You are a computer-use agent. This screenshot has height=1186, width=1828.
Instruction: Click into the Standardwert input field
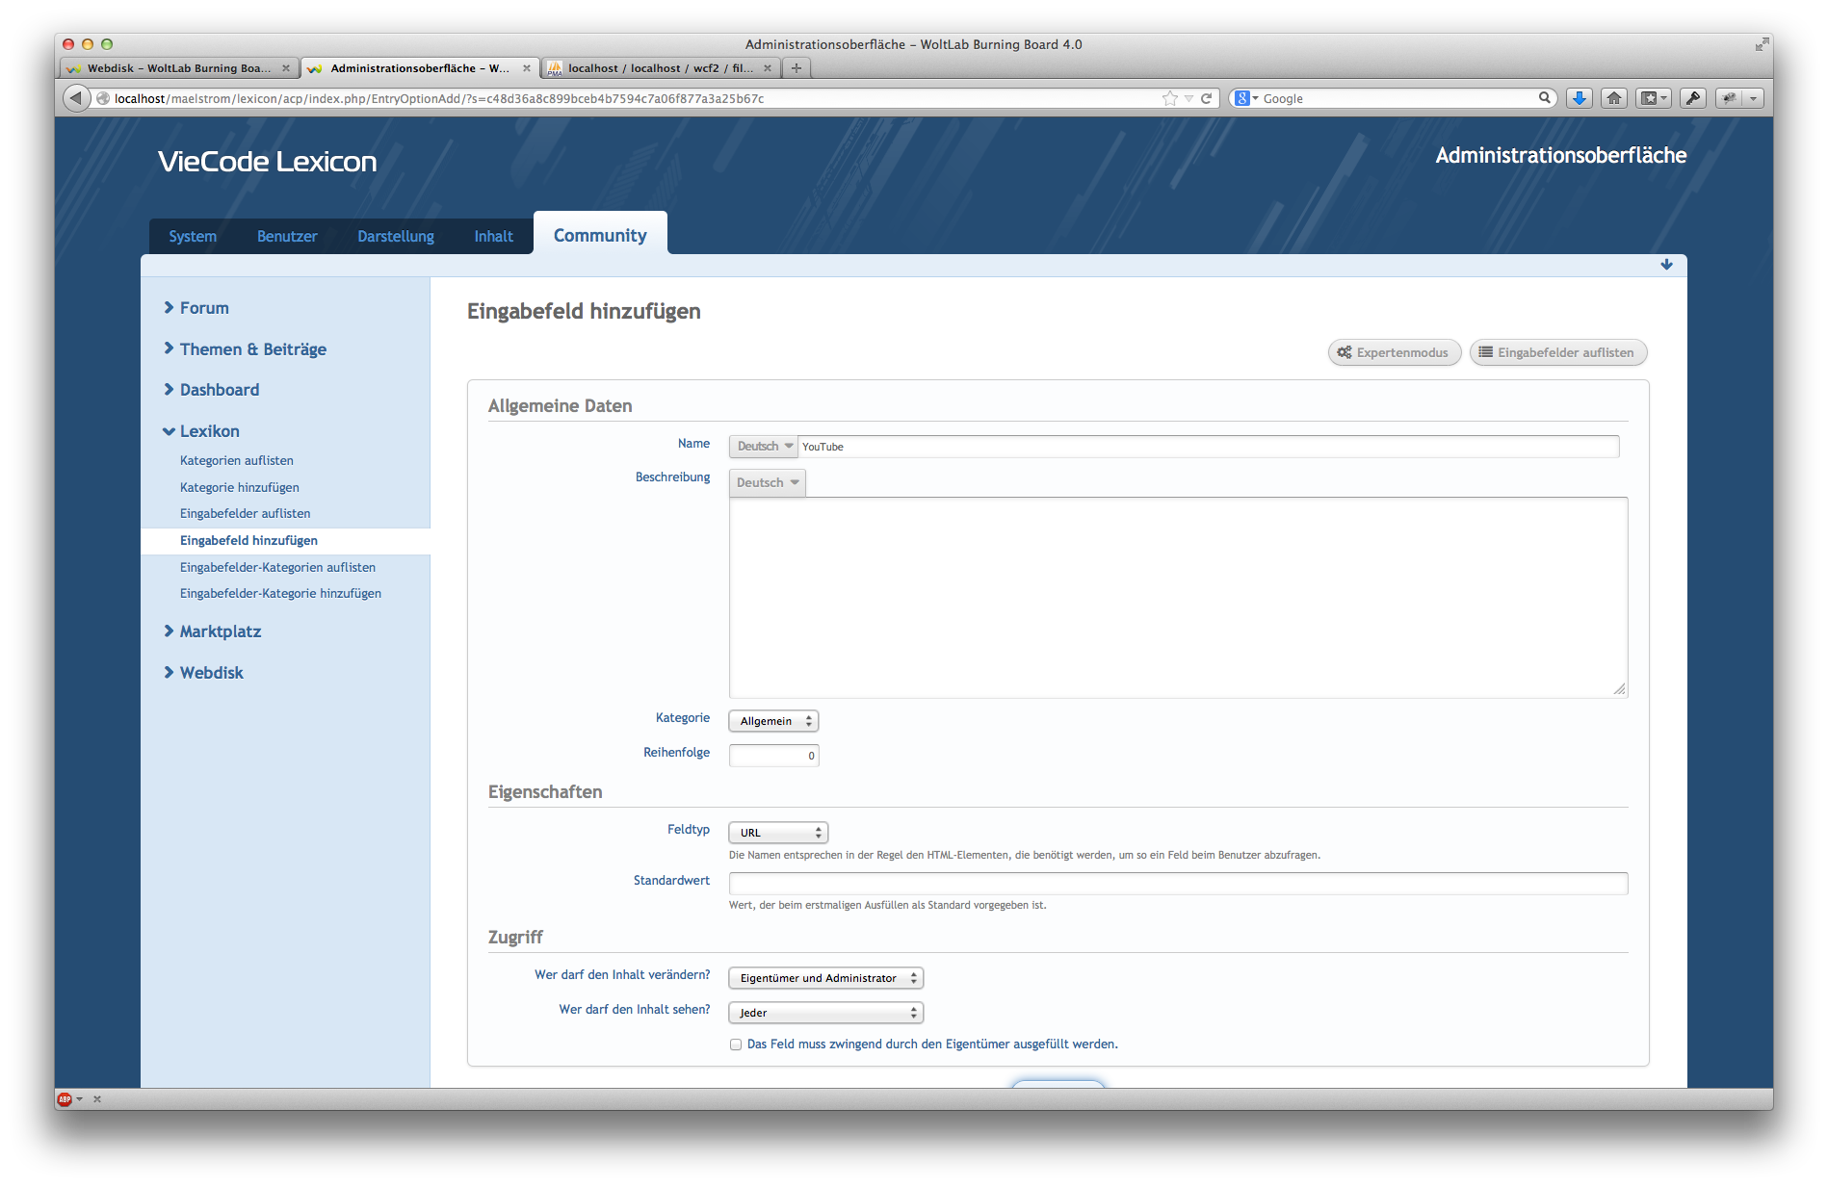pyautogui.click(x=1178, y=884)
